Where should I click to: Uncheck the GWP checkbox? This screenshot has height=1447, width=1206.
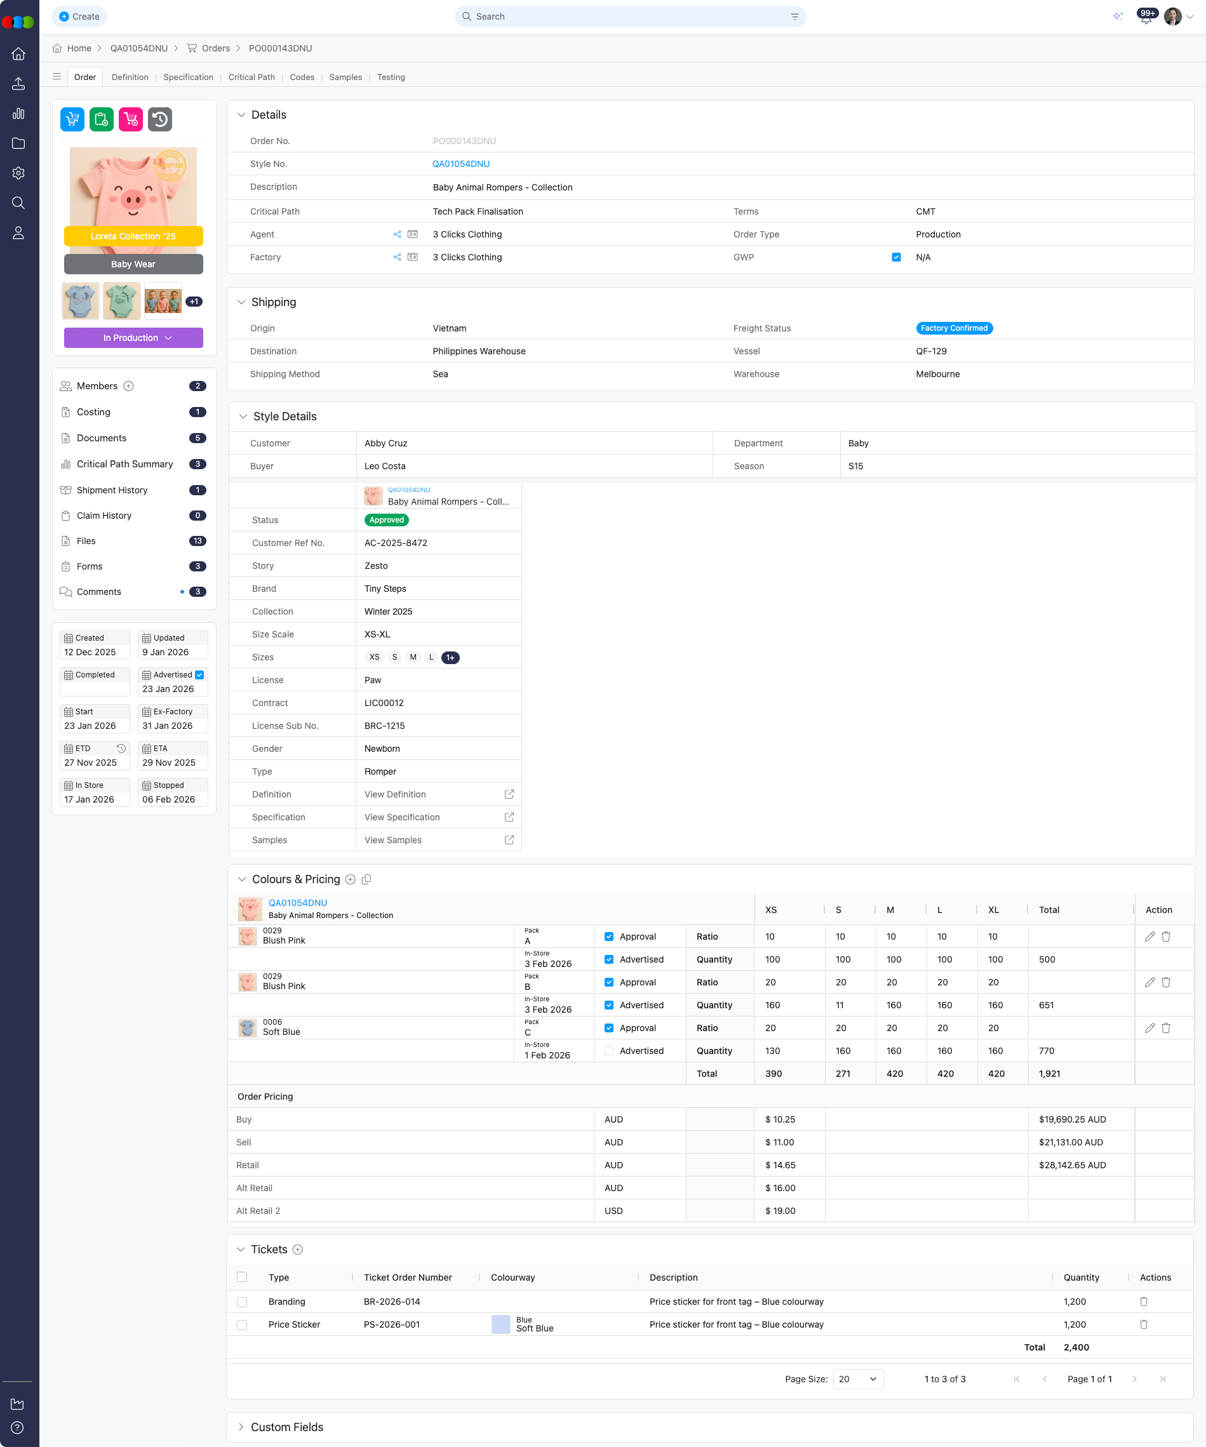pos(896,257)
